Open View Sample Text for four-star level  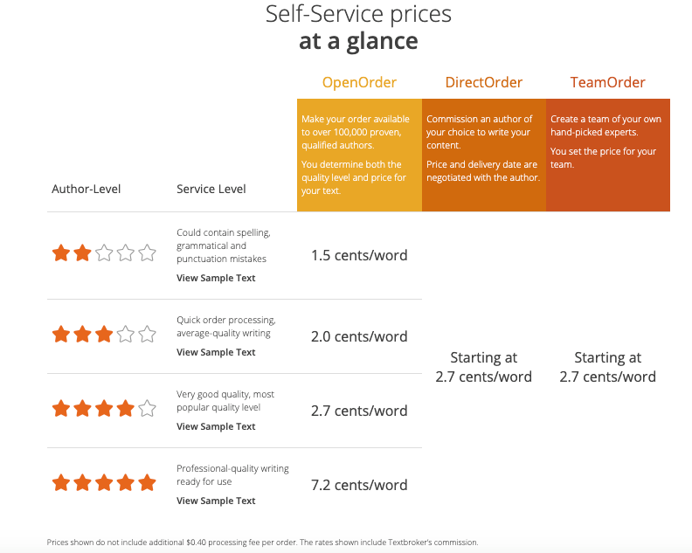(216, 426)
